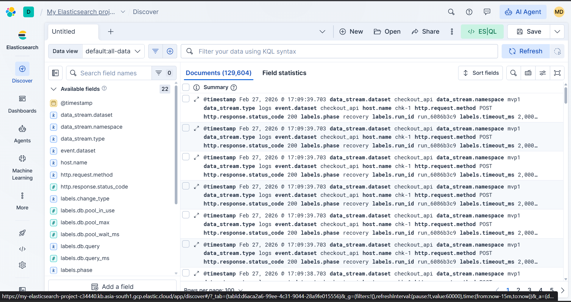This screenshot has width=571, height=302.
Task: Open the developer tools code icon
Action: coord(22,249)
